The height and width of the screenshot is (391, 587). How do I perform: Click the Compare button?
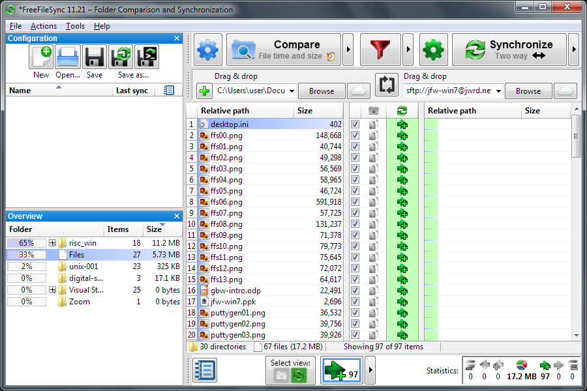[x=284, y=50]
